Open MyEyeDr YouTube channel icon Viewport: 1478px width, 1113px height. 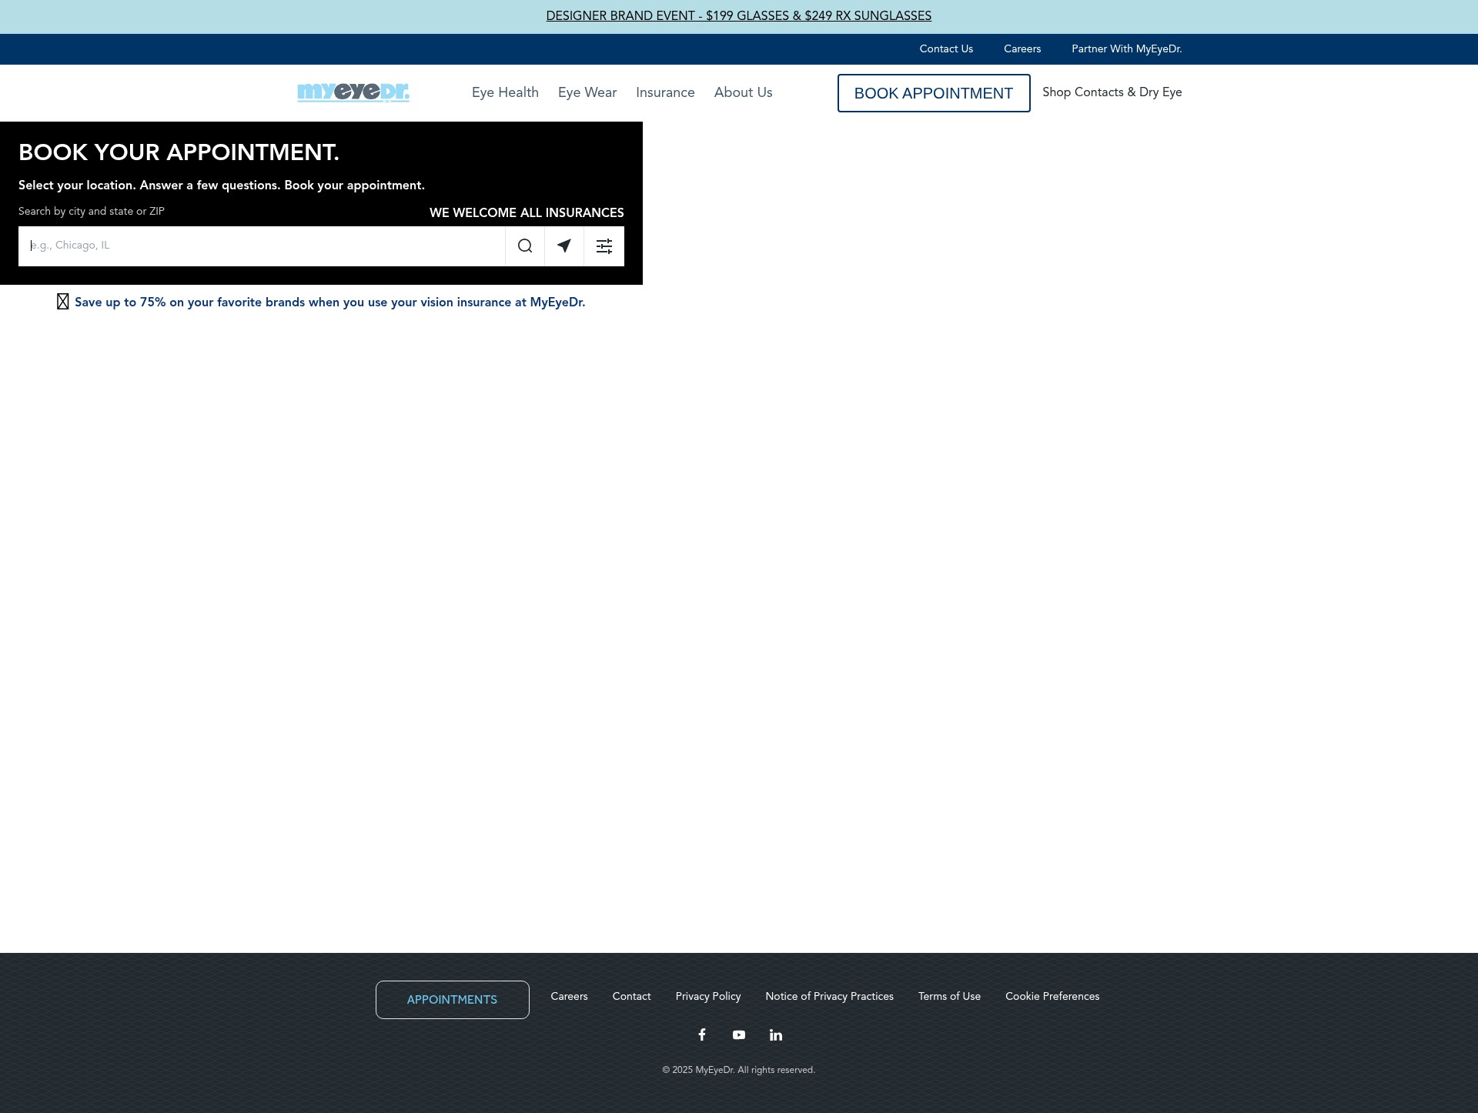pyautogui.click(x=739, y=1034)
